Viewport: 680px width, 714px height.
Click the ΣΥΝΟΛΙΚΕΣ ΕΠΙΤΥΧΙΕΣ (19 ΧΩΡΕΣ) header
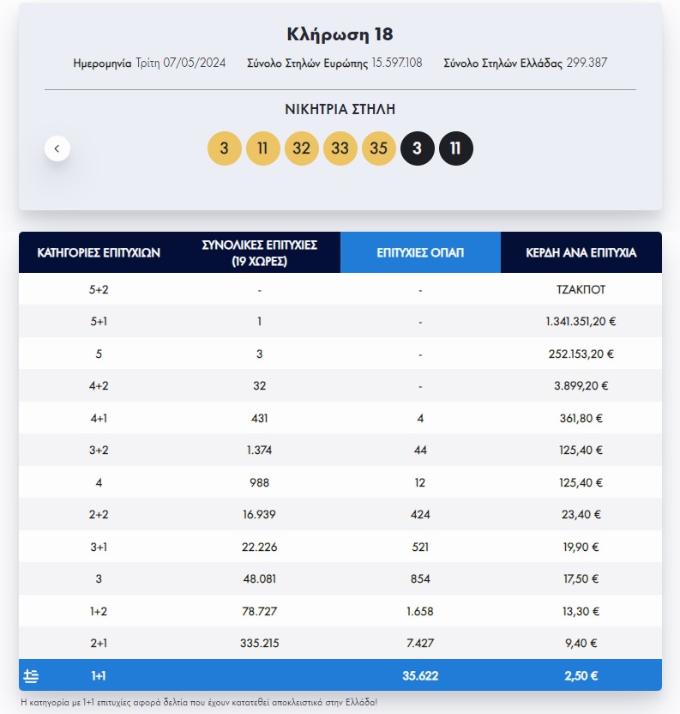[x=260, y=252]
